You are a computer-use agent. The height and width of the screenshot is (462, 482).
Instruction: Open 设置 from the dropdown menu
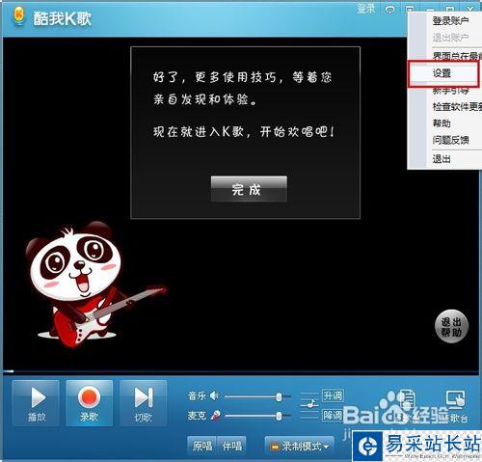(443, 73)
